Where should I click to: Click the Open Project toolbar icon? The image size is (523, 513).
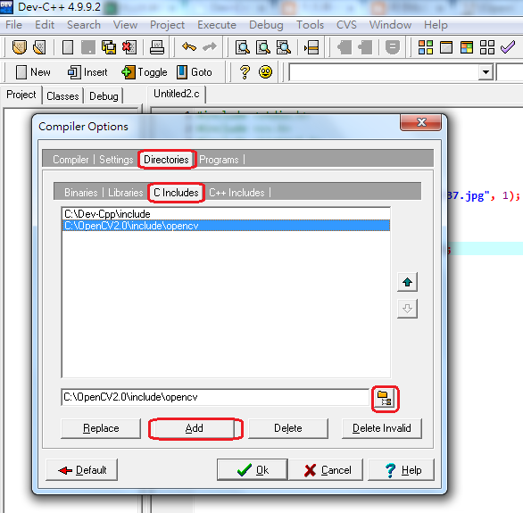point(19,47)
